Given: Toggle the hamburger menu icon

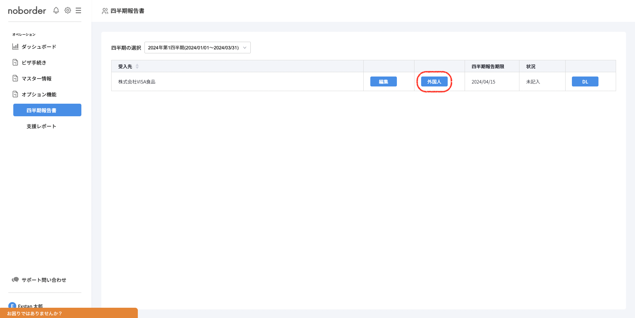Looking at the screenshot, I should pyautogui.click(x=78, y=11).
